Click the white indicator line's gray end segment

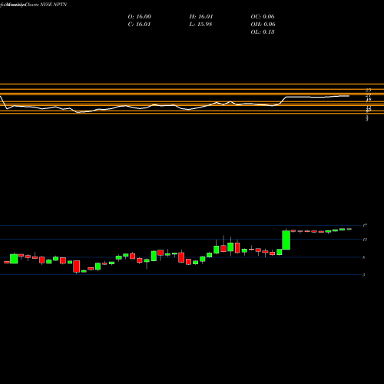click(344, 96)
